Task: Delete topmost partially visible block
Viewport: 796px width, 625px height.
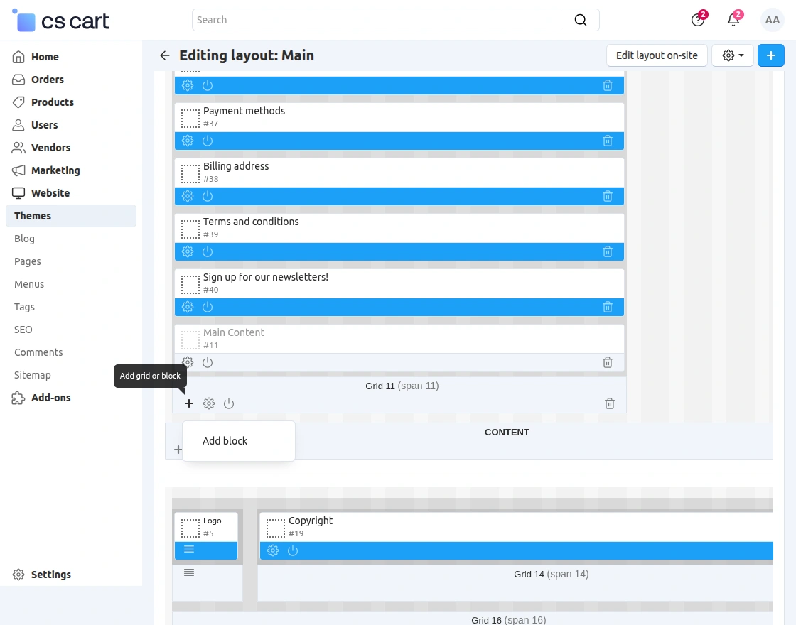Action: (x=607, y=85)
